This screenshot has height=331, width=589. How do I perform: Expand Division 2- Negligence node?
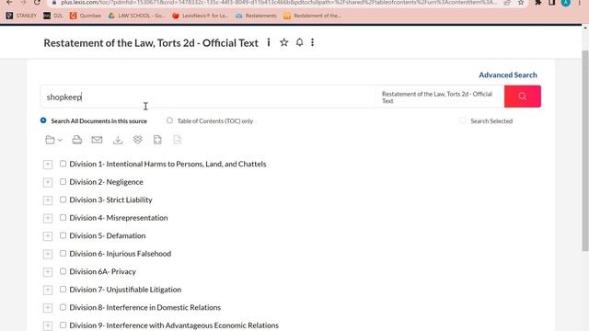click(x=48, y=182)
